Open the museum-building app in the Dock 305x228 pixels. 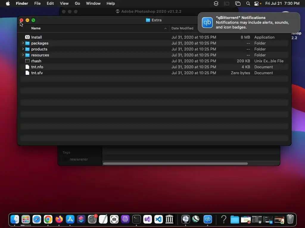pos(169,219)
